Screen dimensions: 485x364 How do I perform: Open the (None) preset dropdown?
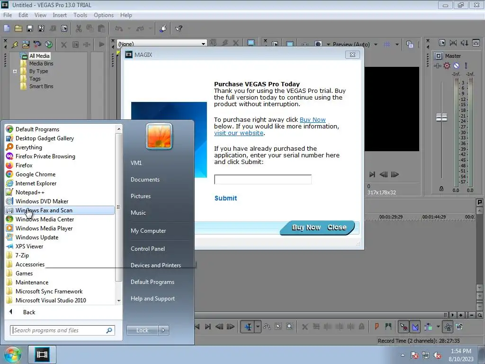203,44
